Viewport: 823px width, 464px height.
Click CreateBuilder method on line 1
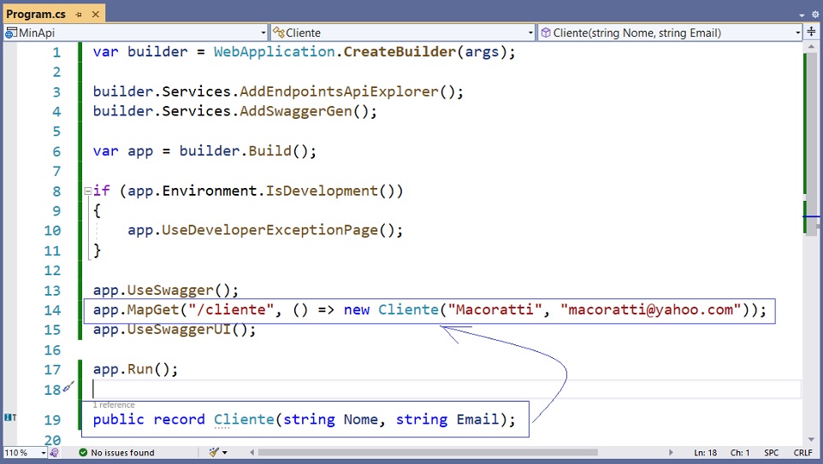400,52
